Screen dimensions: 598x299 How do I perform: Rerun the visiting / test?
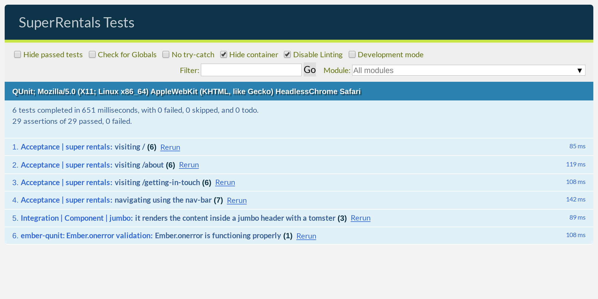(x=170, y=147)
